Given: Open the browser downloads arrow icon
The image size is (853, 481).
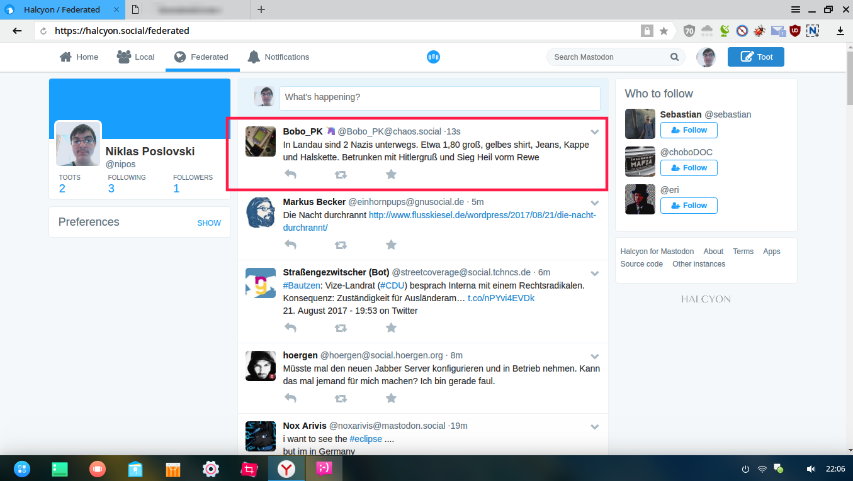Looking at the screenshot, I should [x=840, y=31].
